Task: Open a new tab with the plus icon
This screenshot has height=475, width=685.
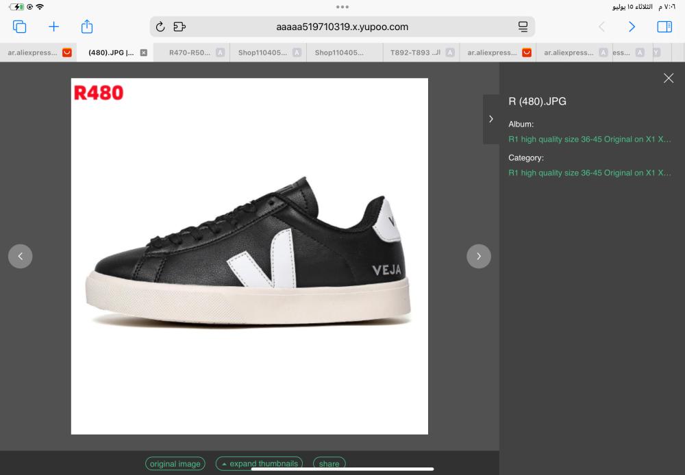Action: (x=53, y=27)
